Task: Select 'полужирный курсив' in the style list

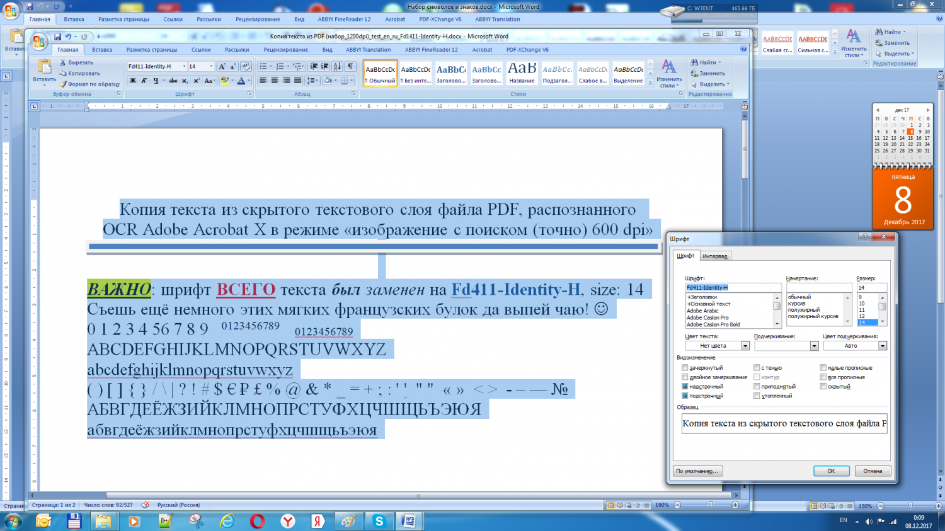Action: [813, 317]
